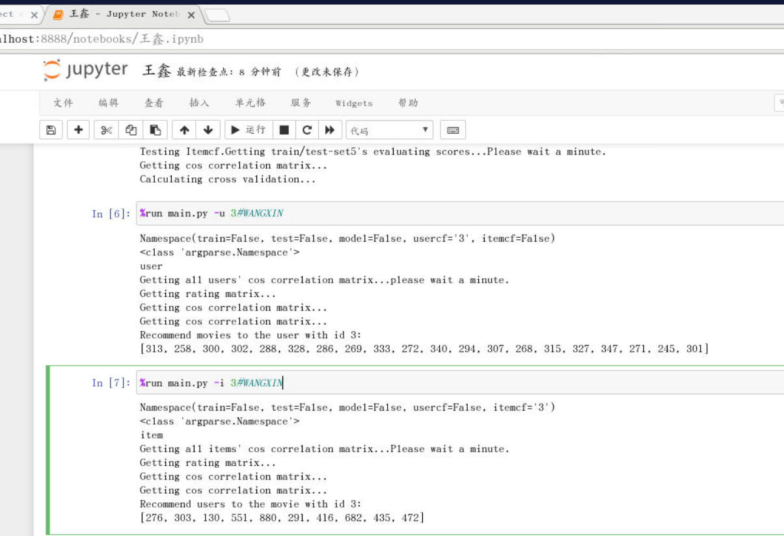Restart the kernel using the circular refresh icon
This screenshot has width=784, height=536.
(306, 129)
